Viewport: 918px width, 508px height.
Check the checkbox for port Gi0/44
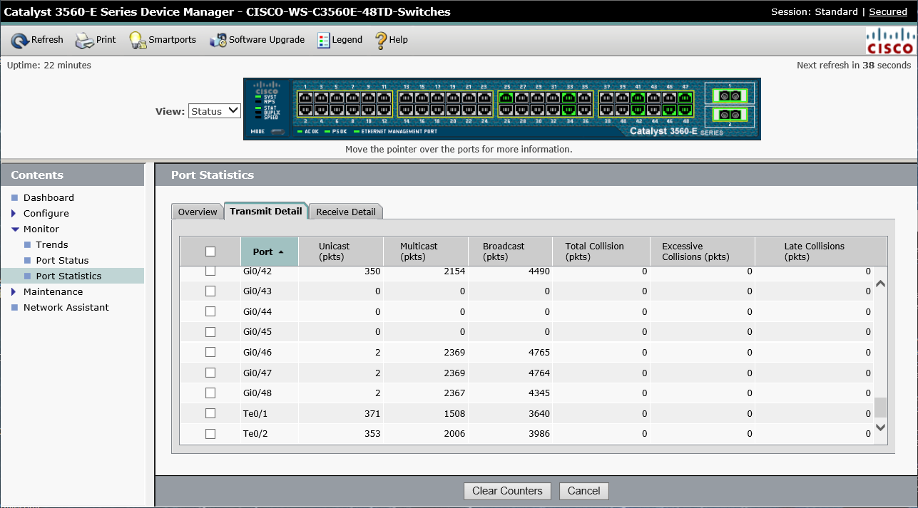click(210, 311)
